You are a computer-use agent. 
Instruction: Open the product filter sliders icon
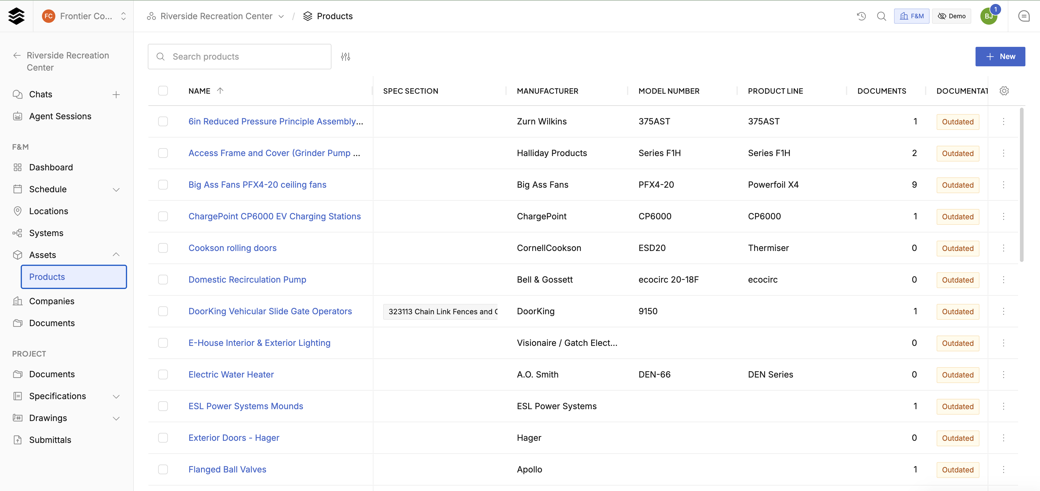pyautogui.click(x=345, y=57)
